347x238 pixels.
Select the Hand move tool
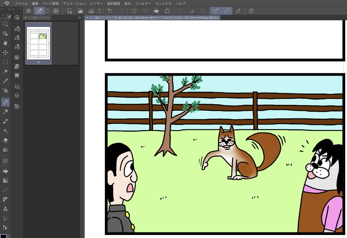[5, 43]
